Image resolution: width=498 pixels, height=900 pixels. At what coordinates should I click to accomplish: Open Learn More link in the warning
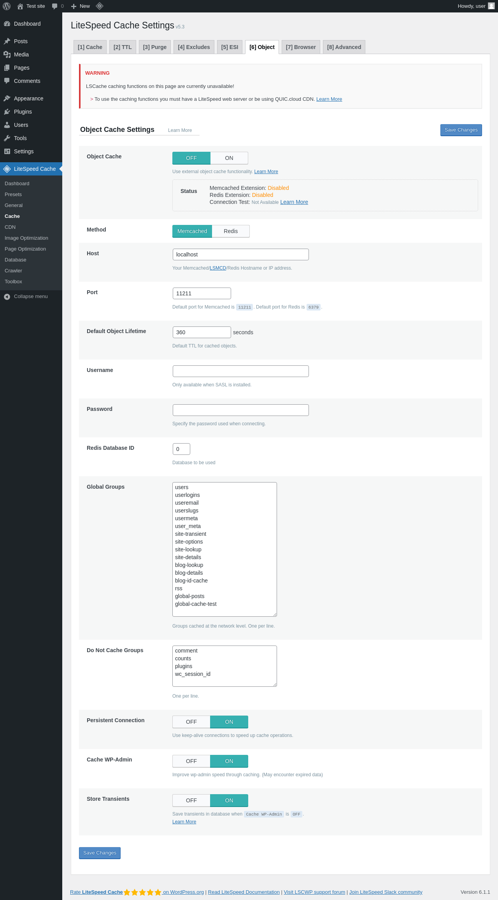pyautogui.click(x=329, y=99)
